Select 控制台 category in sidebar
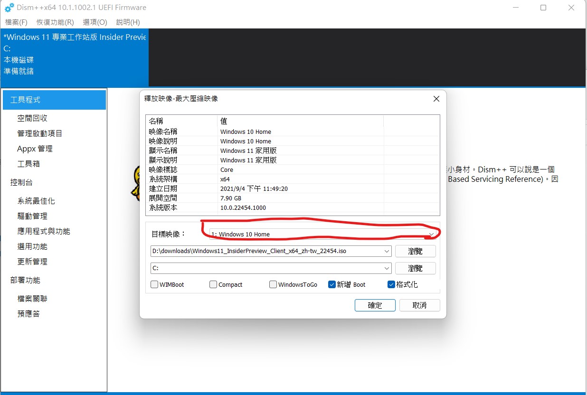 [21, 182]
